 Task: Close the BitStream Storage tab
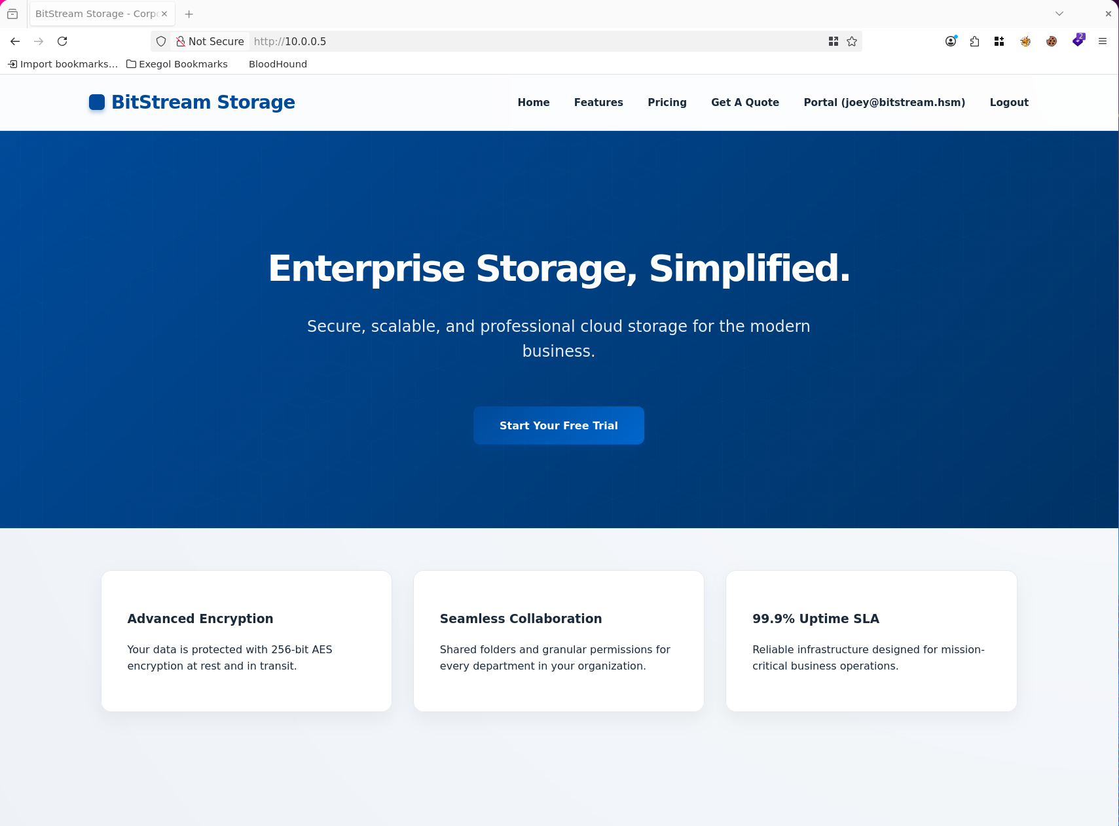coord(164,14)
